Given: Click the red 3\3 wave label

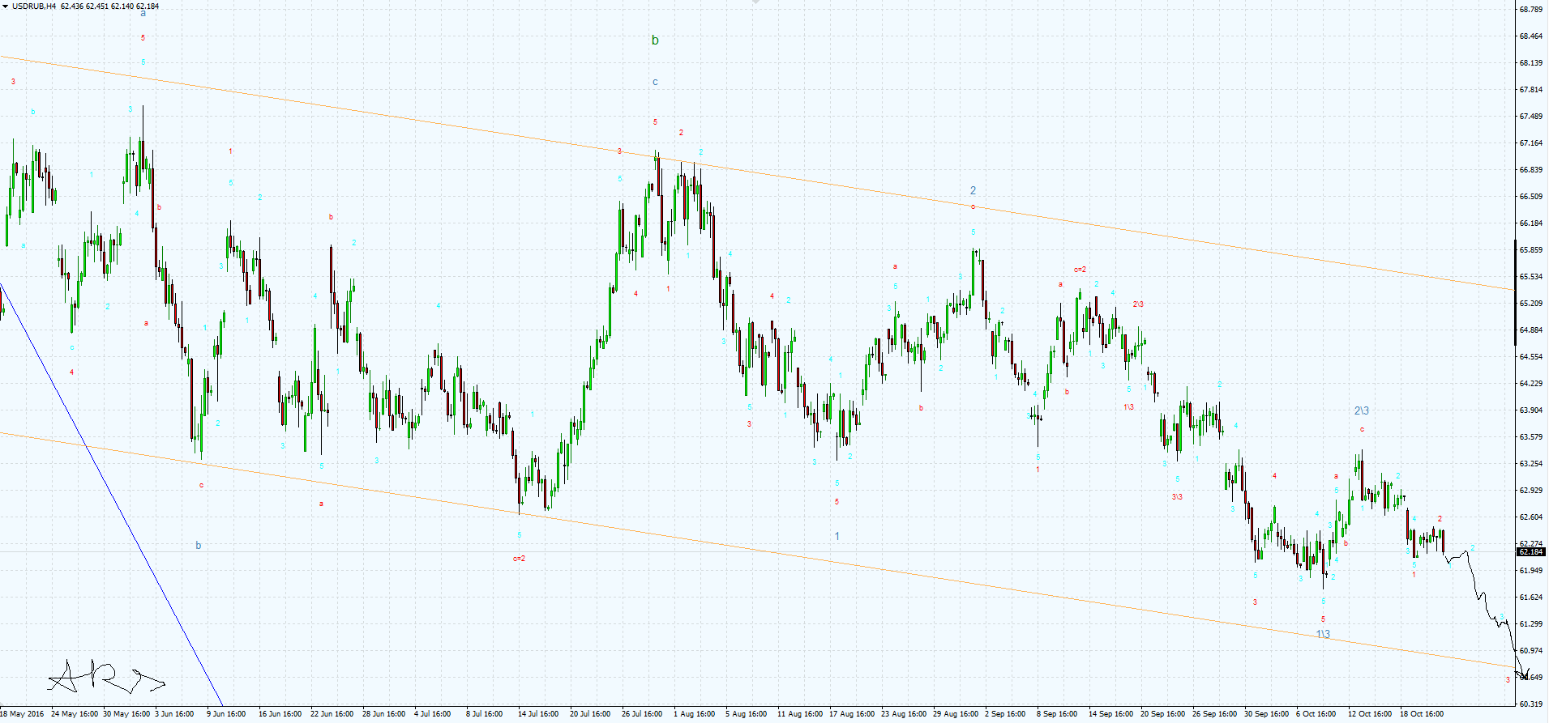Looking at the screenshot, I should click(1176, 496).
